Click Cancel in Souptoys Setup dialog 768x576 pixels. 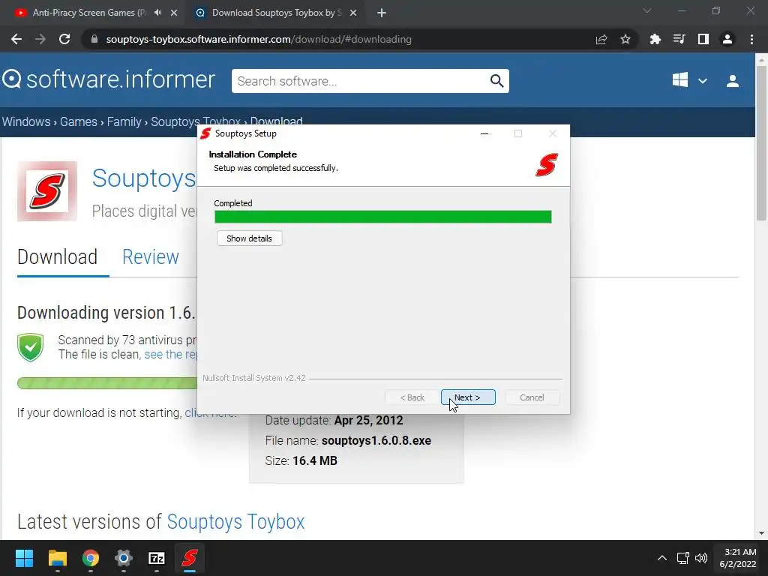tap(532, 397)
